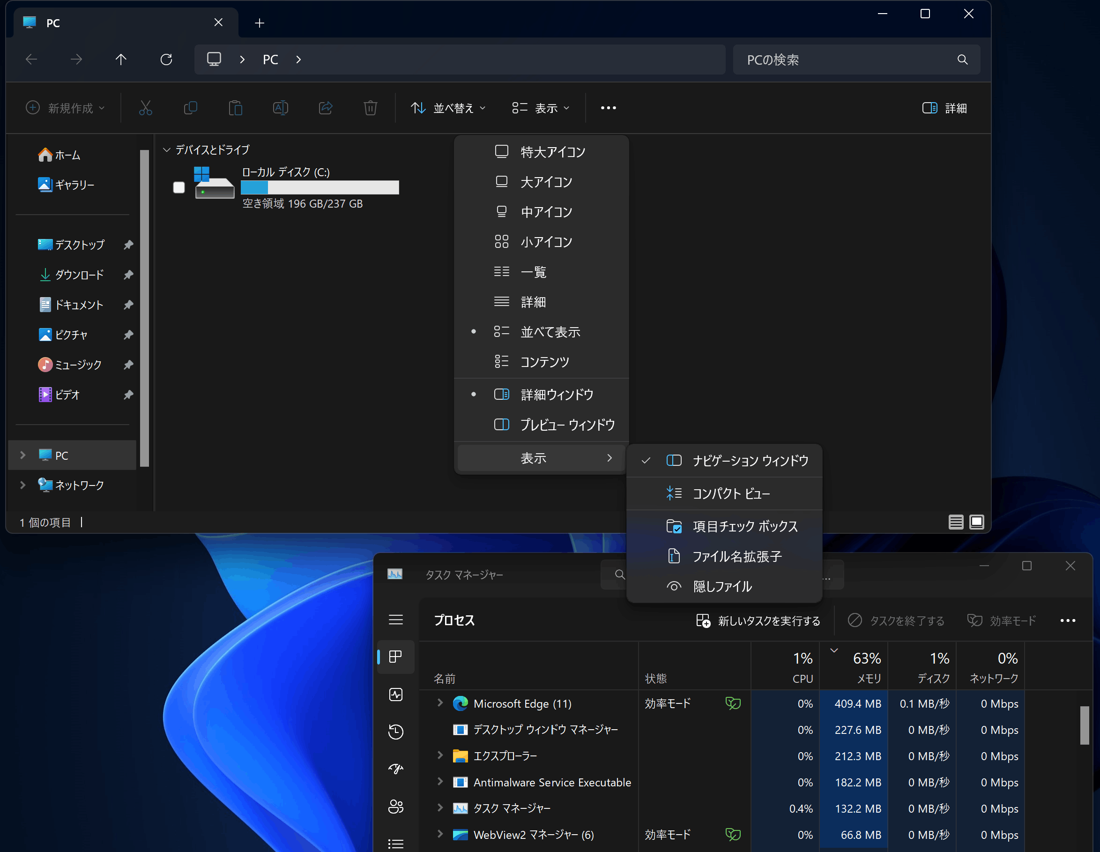Click the 詳細 pane button
Image resolution: width=1100 pixels, height=852 pixels.
pyautogui.click(x=944, y=108)
